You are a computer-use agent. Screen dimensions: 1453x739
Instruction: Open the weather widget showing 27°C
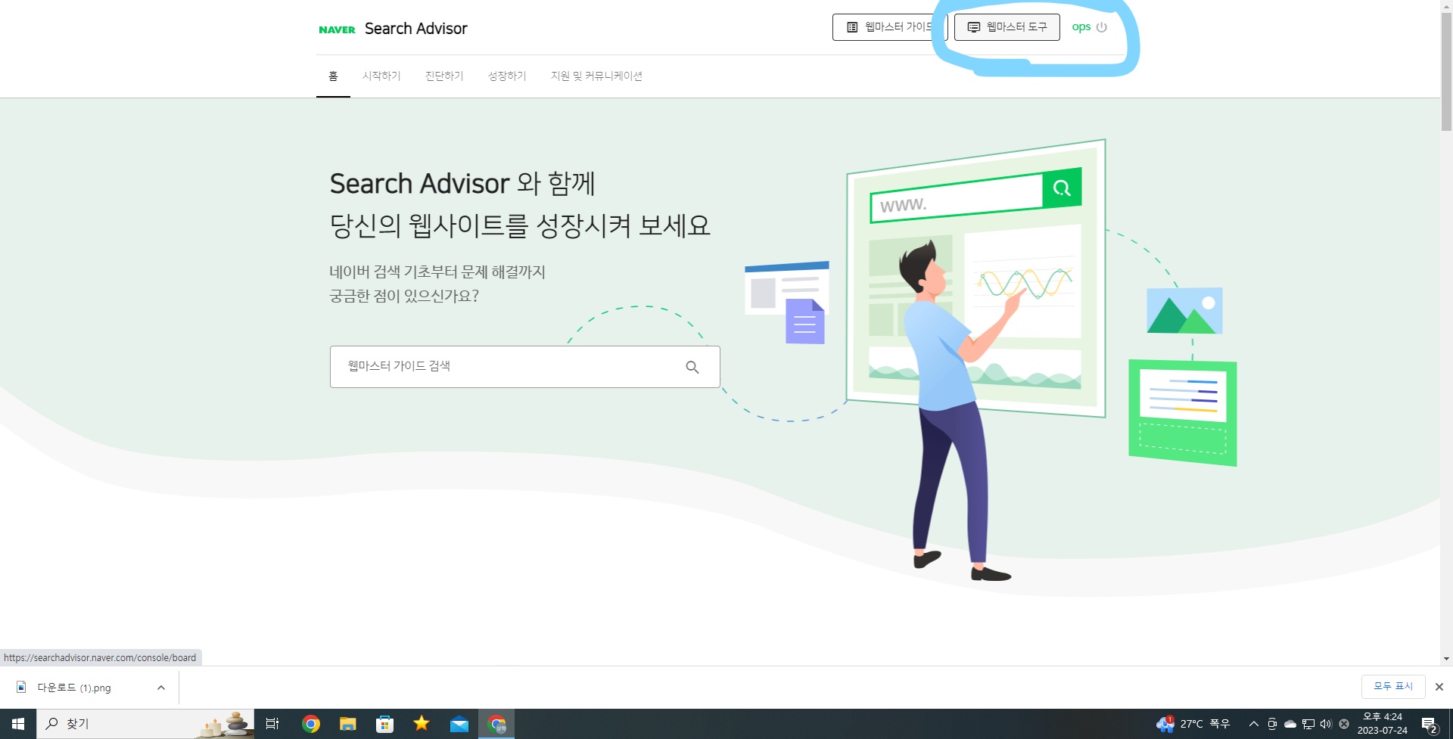click(x=1193, y=724)
